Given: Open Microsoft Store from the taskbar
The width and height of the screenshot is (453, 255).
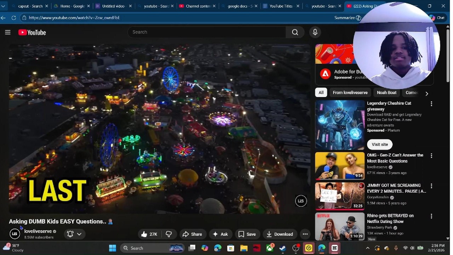Looking at the screenshot, I should click(231, 248).
